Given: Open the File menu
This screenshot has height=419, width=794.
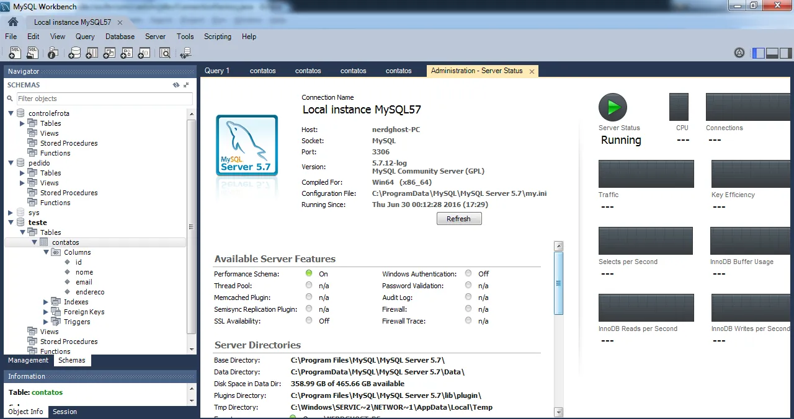Looking at the screenshot, I should tap(11, 37).
